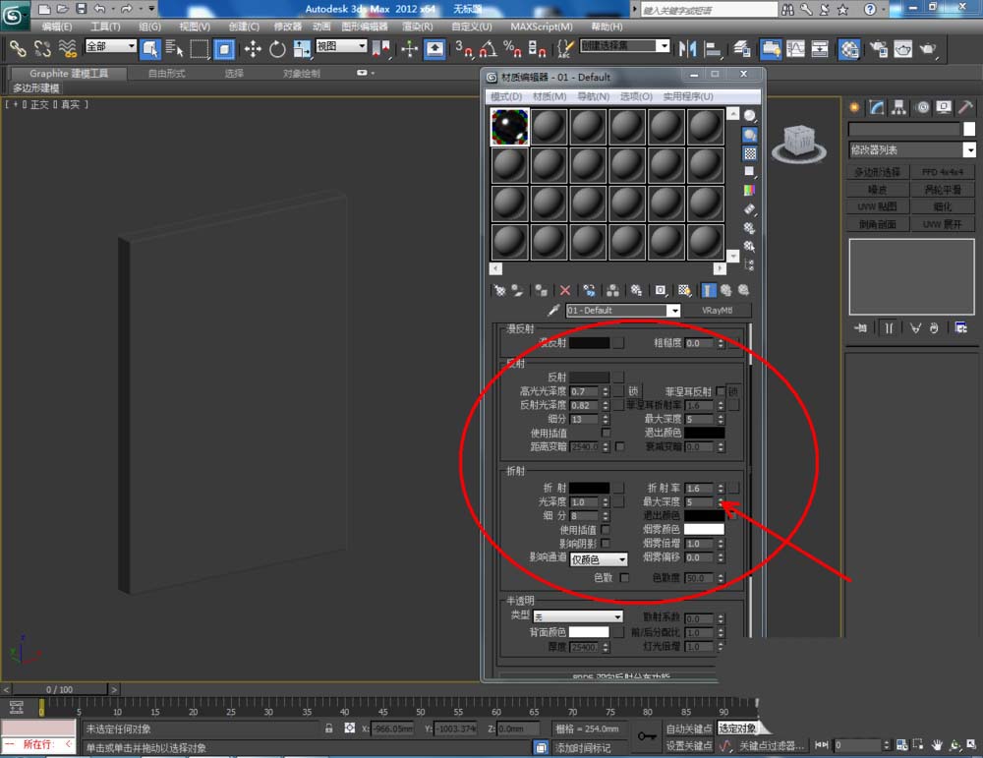Open the Utilities hammer panel icon
The height and width of the screenshot is (758, 983).
coord(965,107)
